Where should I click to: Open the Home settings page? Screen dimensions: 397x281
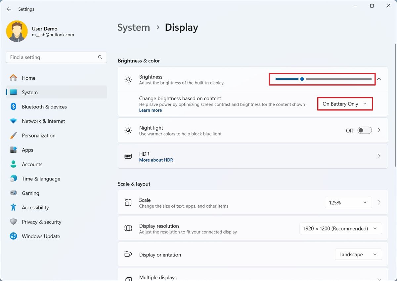(x=56, y=78)
